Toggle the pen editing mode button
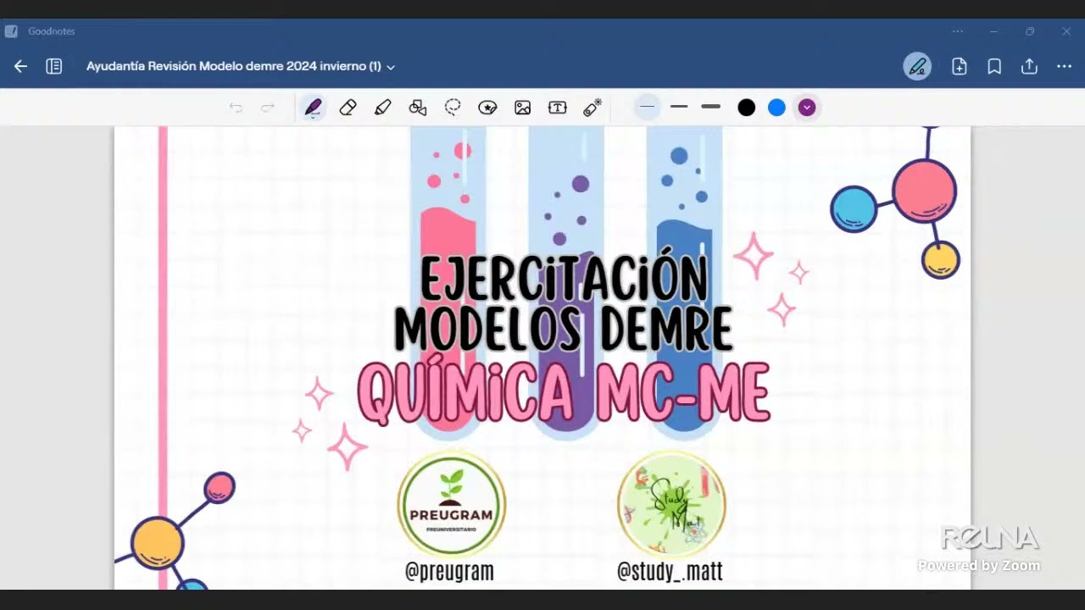The image size is (1085, 610). coord(917,66)
